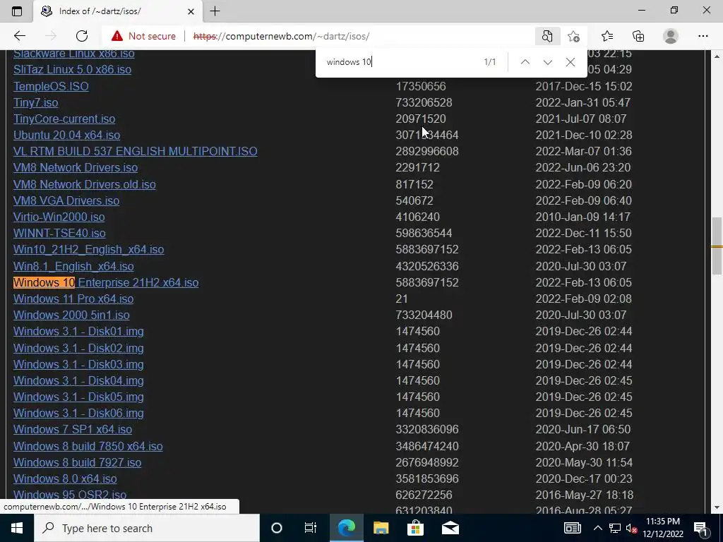Go to previous find result arrow

[525, 62]
